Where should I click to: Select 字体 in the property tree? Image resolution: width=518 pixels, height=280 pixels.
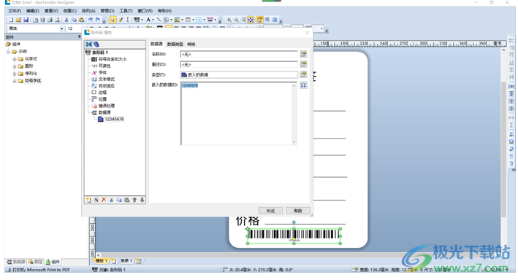pos(102,73)
